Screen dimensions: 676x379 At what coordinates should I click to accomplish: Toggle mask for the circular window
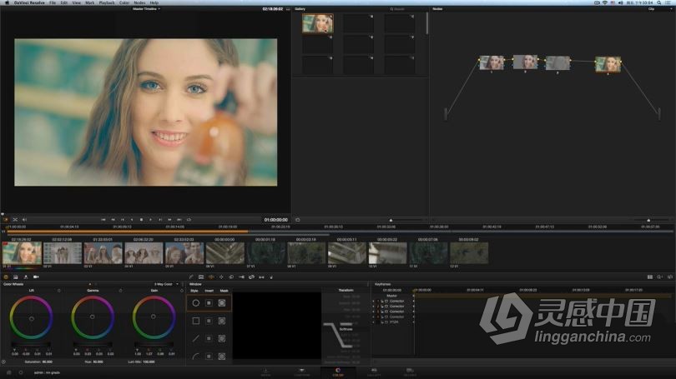tap(222, 303)
